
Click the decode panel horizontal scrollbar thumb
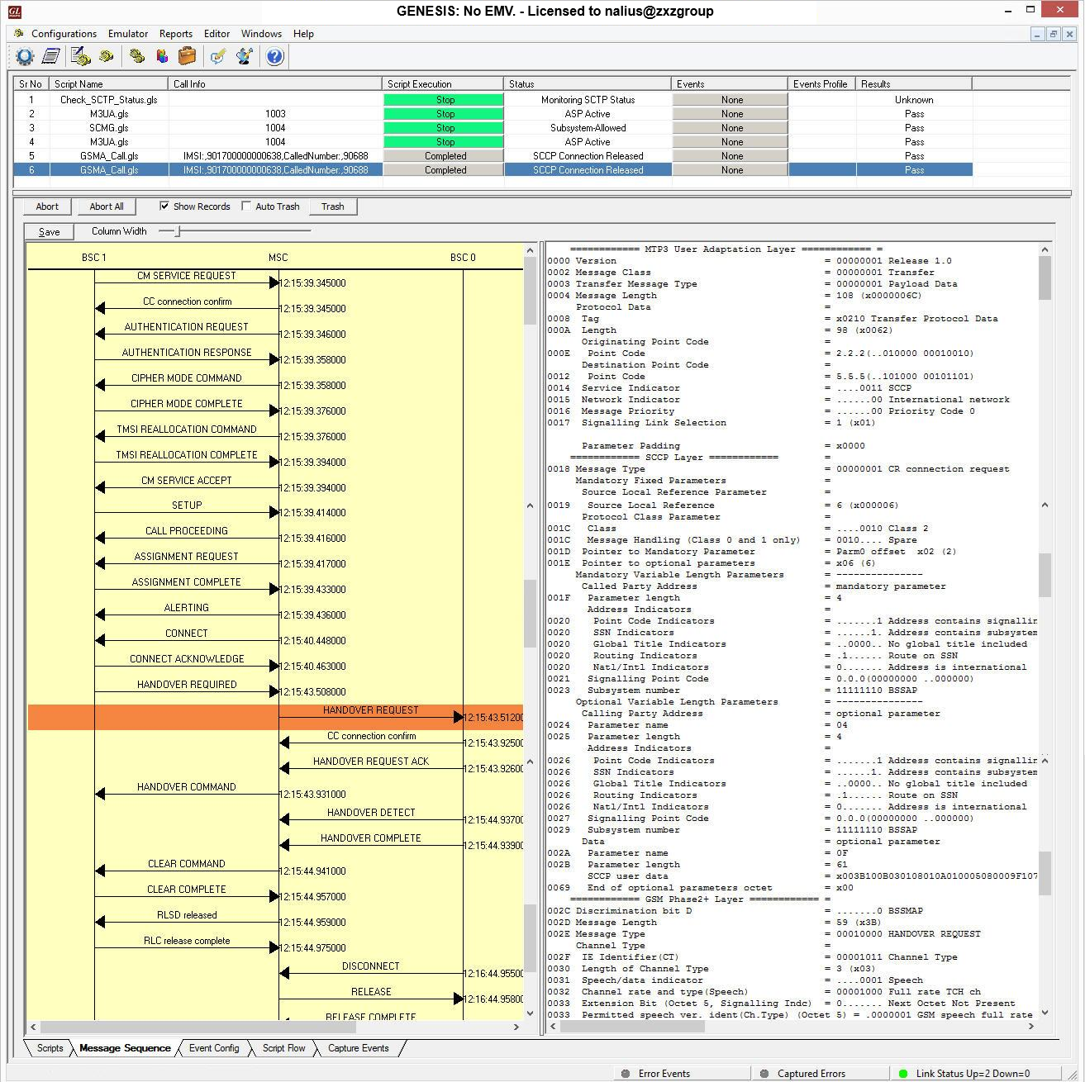pyautogui.click(x=632, y=1026)
